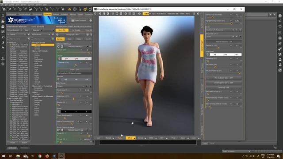Viewport: 283px width, 159px height.
Task: Click the diffuse color swatch 217 213 213
Action: pos(76,59)
